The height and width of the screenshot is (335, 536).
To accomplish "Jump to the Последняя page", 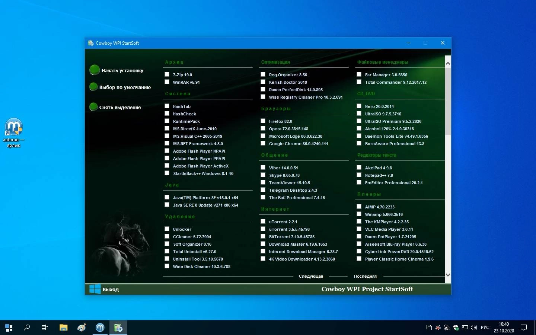I will (365, 276).
